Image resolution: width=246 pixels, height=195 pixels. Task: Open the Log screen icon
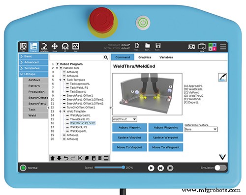76,47
